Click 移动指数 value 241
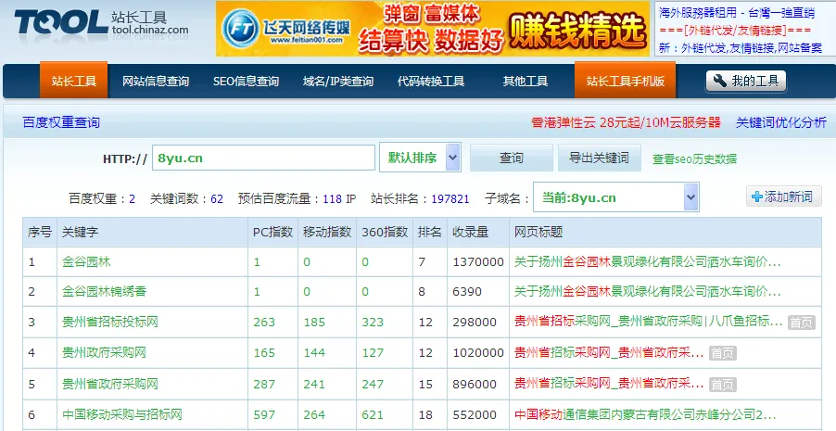 tap(314, 385)
